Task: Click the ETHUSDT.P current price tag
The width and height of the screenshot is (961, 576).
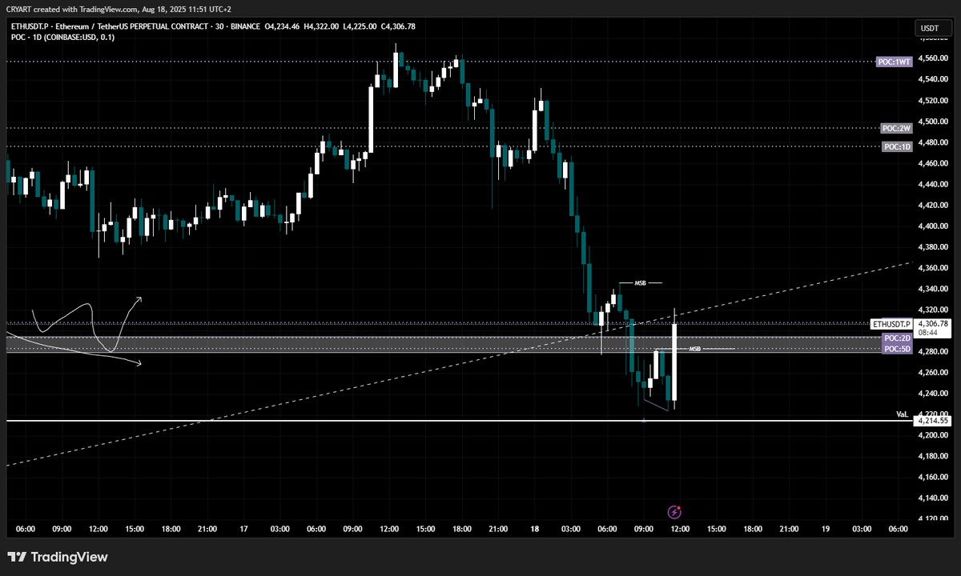Action: 891,324
